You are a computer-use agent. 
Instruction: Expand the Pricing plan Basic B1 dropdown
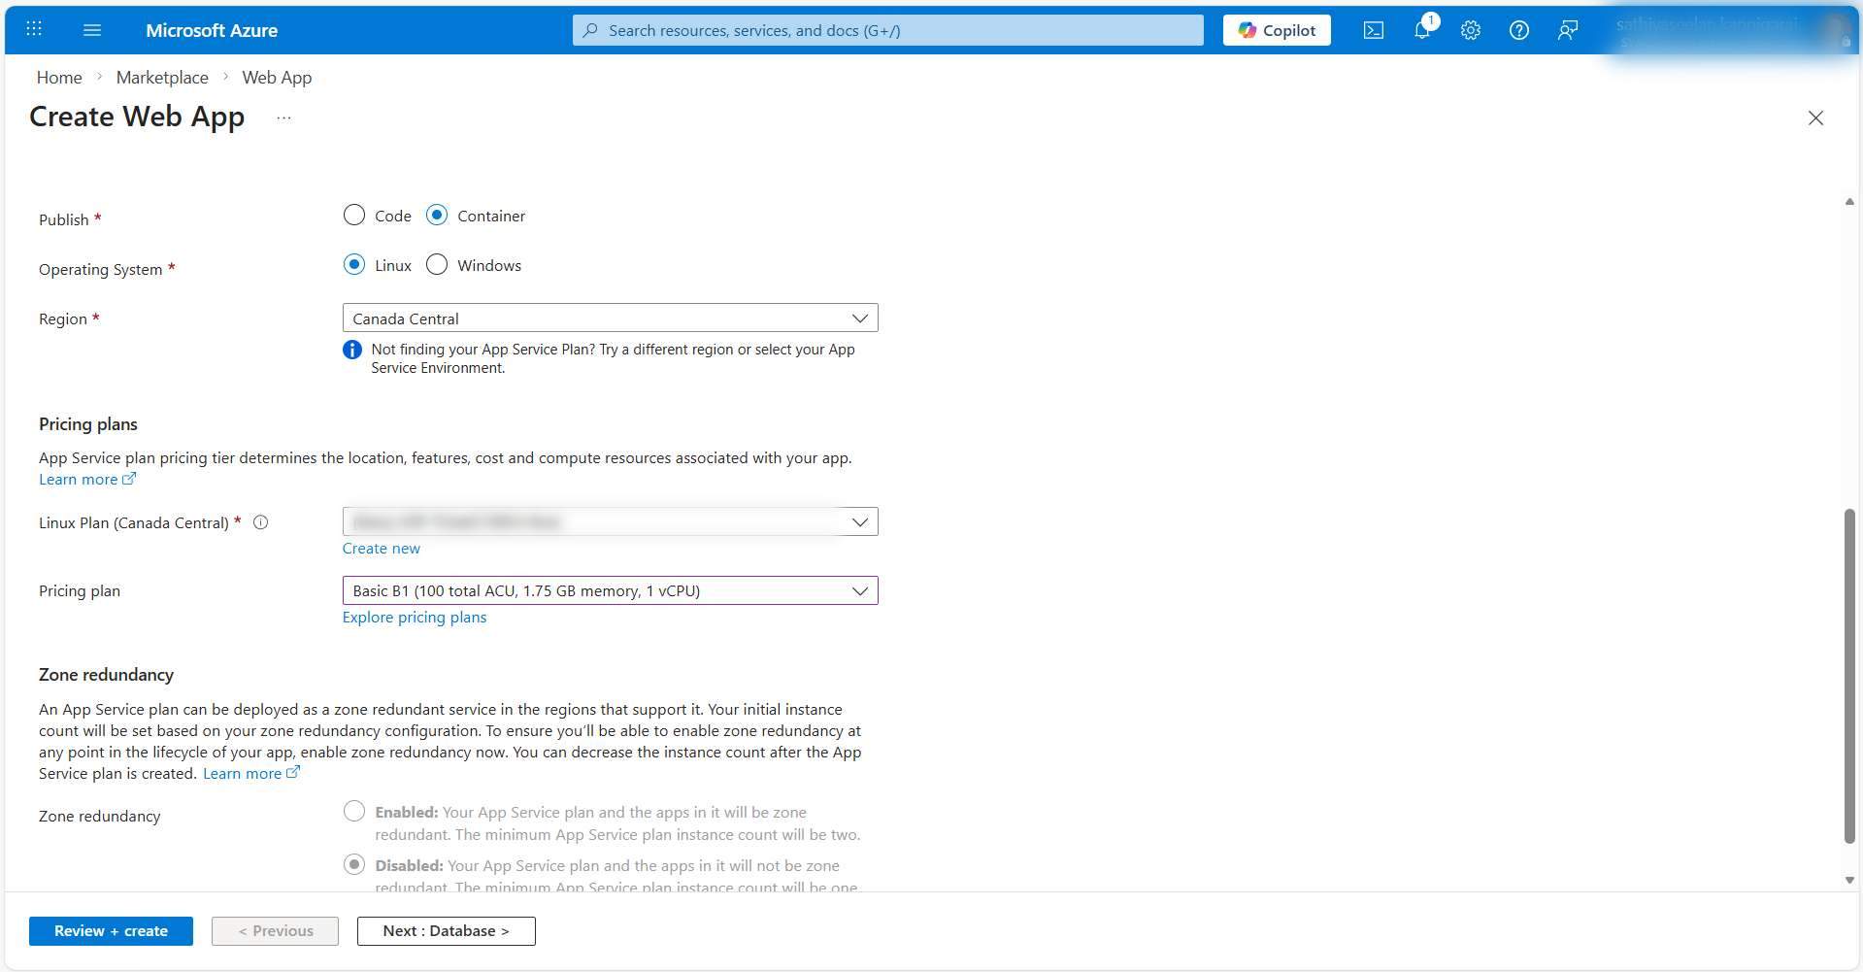coord(610,590)
